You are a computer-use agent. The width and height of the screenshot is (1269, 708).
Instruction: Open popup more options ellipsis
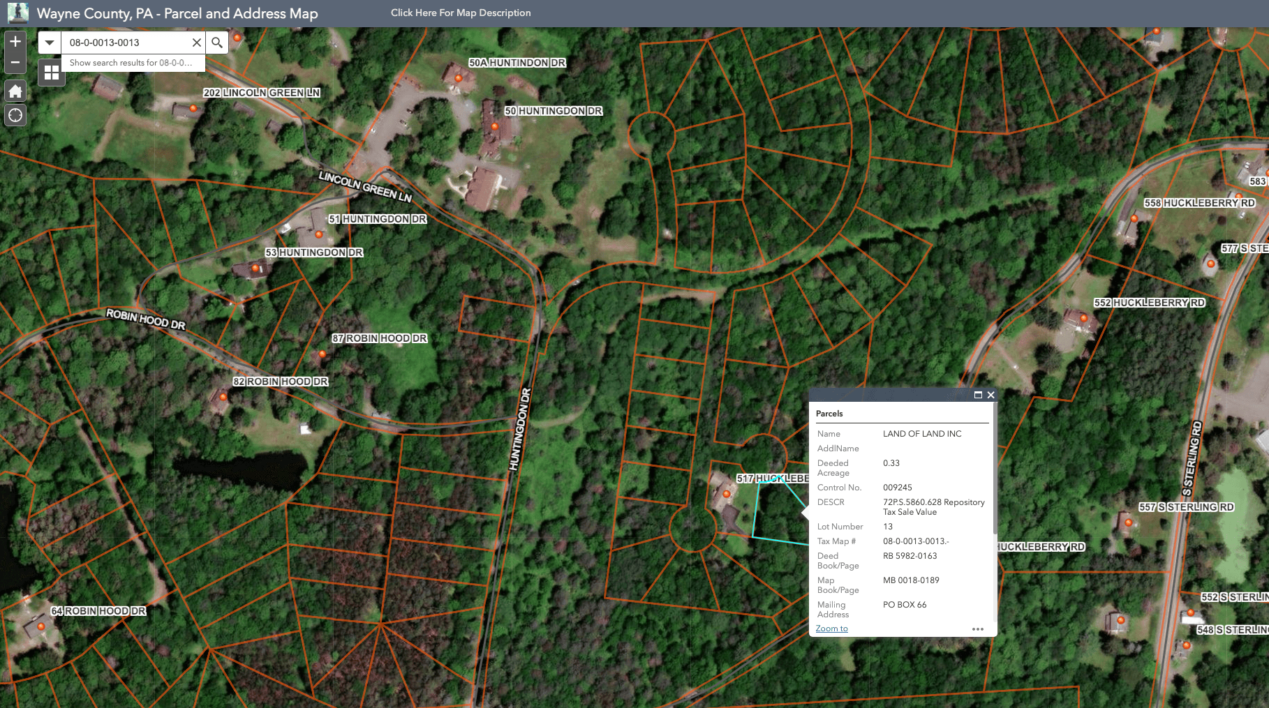(x=978, y=629)
